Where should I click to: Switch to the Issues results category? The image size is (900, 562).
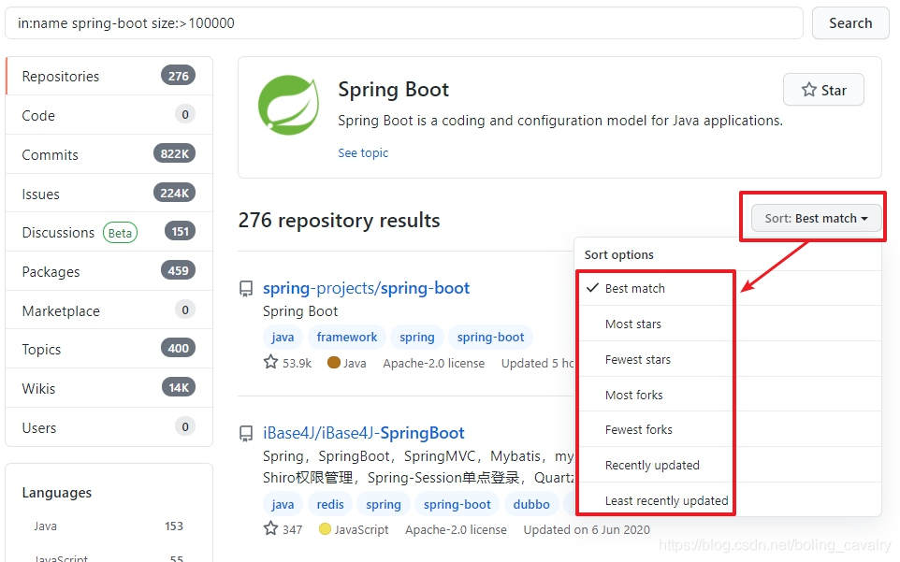click(x=109, y=194)
